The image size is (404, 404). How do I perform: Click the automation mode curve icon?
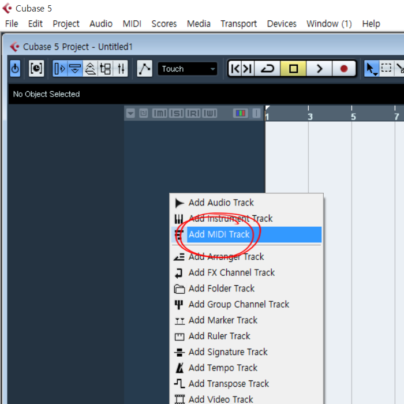144,69
